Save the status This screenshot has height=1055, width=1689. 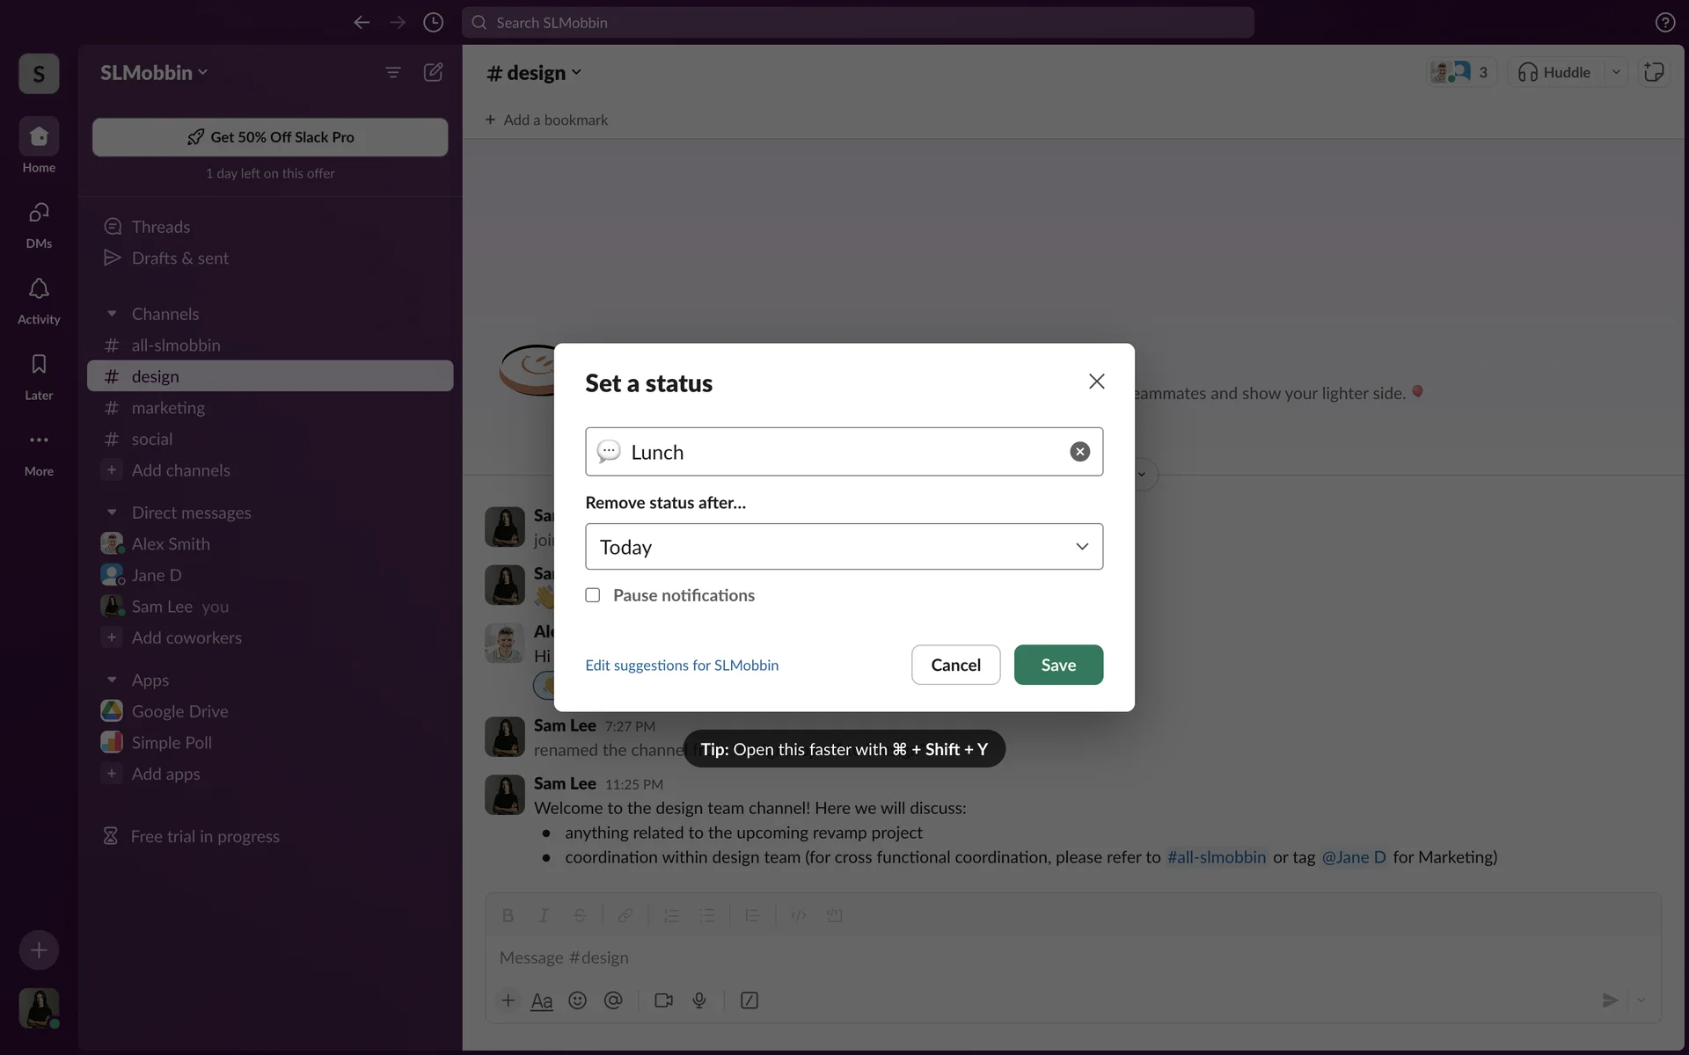click(1058, 665)
